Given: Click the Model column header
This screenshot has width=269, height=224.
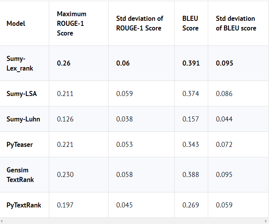Looking at the screenshot, I should 16,24.
